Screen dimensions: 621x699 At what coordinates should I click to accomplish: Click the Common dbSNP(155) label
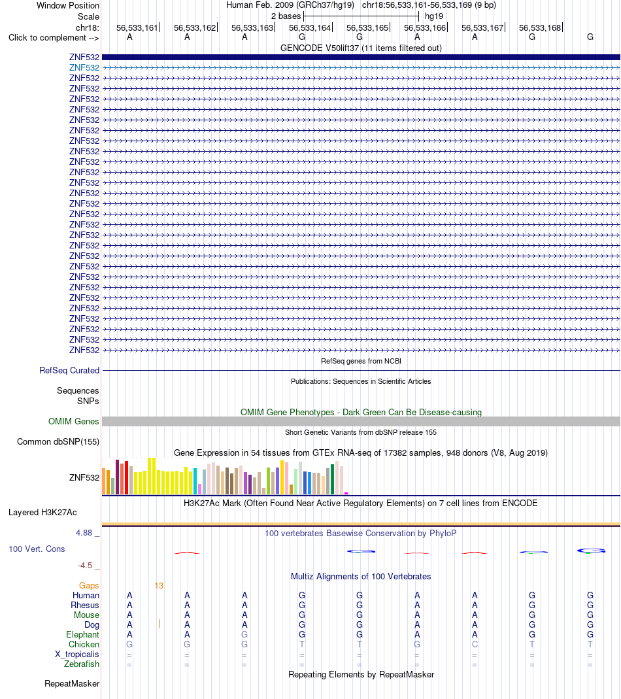(x=58, y=442)
